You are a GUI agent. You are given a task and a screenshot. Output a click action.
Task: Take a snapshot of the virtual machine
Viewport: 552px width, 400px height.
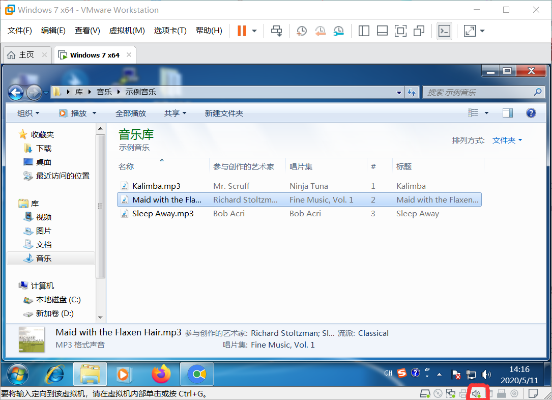[x=301, y=31]
